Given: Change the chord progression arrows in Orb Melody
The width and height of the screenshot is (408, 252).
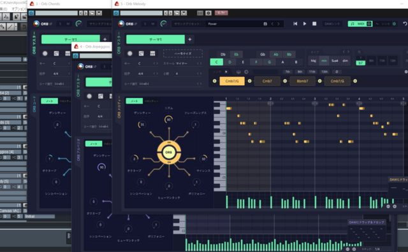Looking at the screenshot, I should click(199, 83).
